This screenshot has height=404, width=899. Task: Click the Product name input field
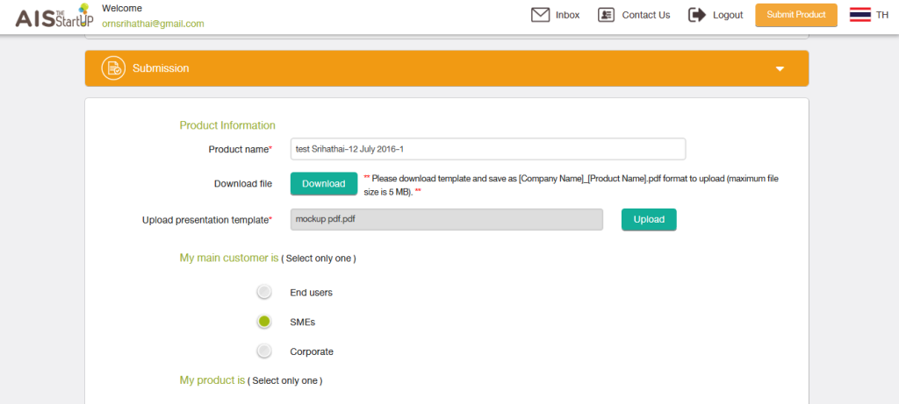[488, 149]
